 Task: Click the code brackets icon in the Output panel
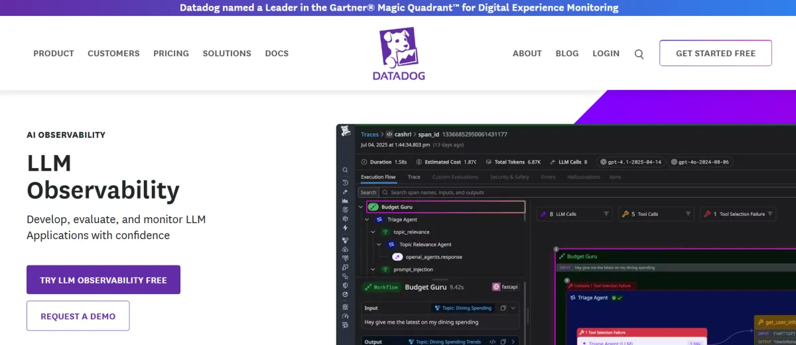[493, 342]
